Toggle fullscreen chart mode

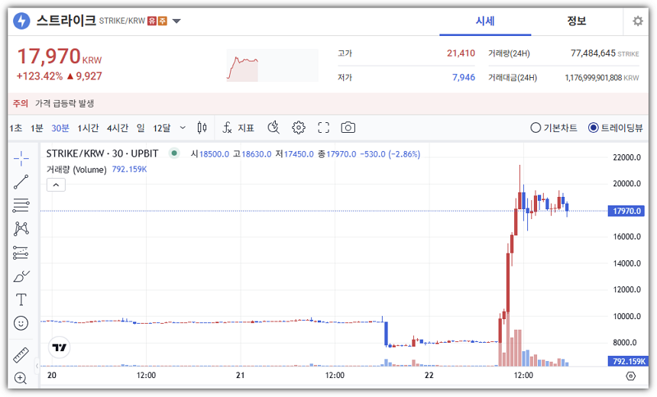tap(323, 127)
